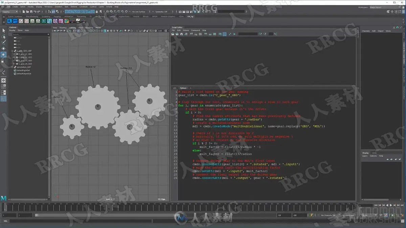Image resolution: width=406 pixels, height=228 pixels.
Task: Open the Skeleton menu in menu bar
Action: pos(58,6)
